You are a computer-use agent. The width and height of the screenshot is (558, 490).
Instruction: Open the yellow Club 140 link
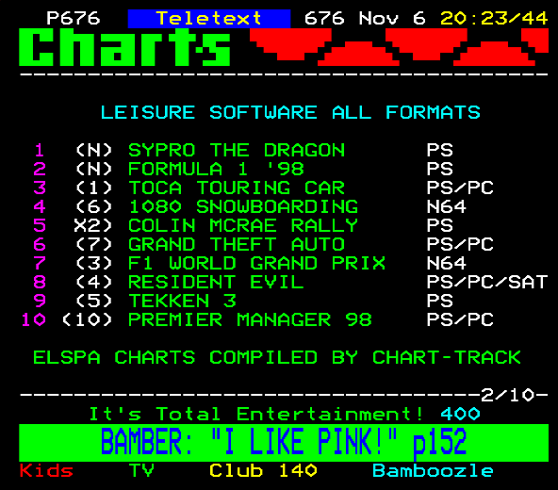pos(263,471)
